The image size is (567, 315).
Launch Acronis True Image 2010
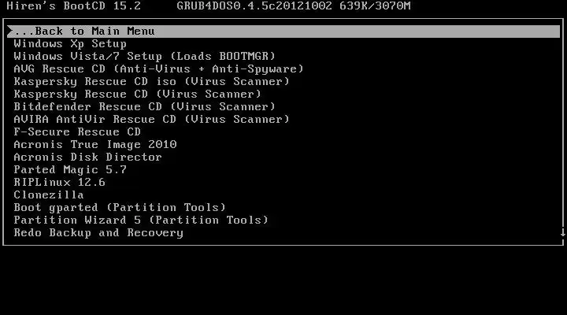click(x=95, y=145)
